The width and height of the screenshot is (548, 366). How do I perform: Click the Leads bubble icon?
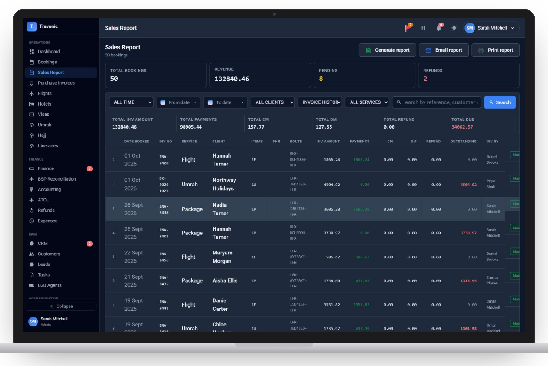coord(32,264)
